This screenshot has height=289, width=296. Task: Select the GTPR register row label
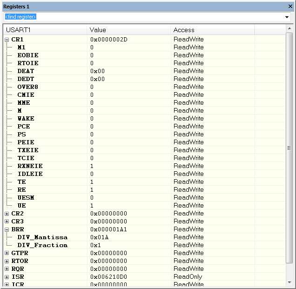[x=20, y=253]
